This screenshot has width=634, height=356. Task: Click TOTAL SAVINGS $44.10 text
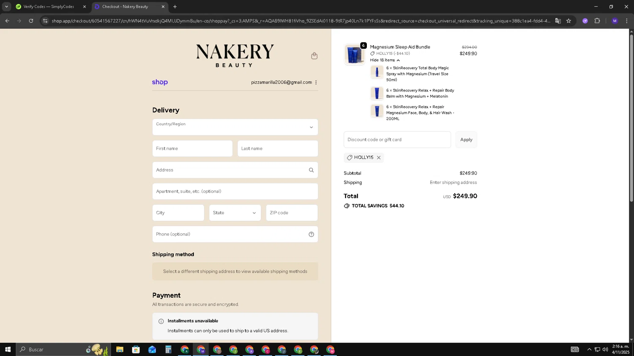coord(378,206)
